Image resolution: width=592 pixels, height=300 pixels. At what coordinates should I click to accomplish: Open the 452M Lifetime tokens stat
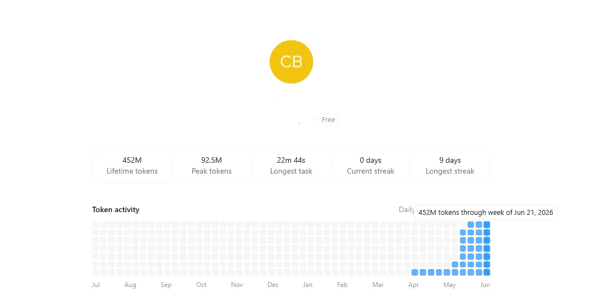[132, 165]
